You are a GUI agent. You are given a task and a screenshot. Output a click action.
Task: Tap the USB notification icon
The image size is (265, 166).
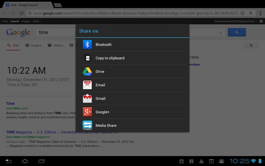(x=191, y=161)
